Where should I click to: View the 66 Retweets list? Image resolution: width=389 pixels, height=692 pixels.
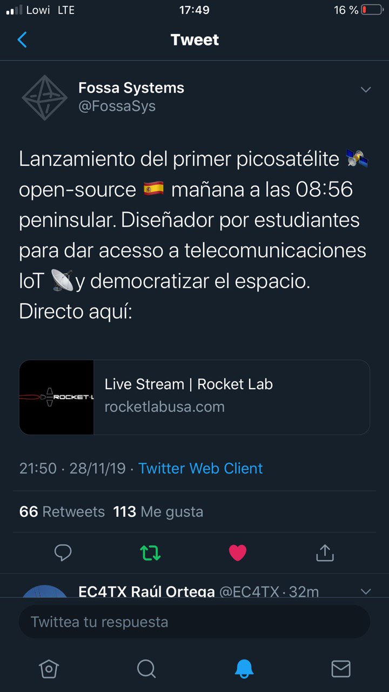[62, 511]
